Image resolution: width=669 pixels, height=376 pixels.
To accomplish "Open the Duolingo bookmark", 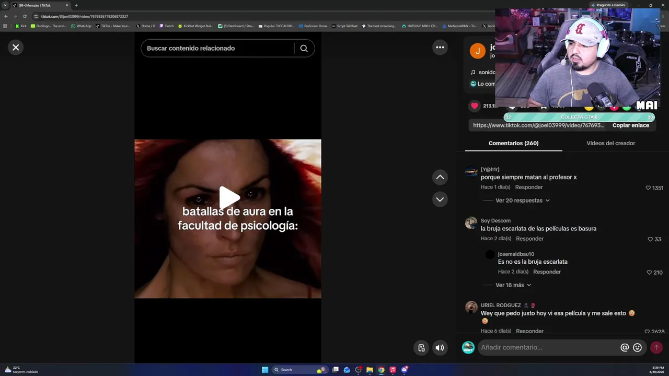I will coord(49,26).
